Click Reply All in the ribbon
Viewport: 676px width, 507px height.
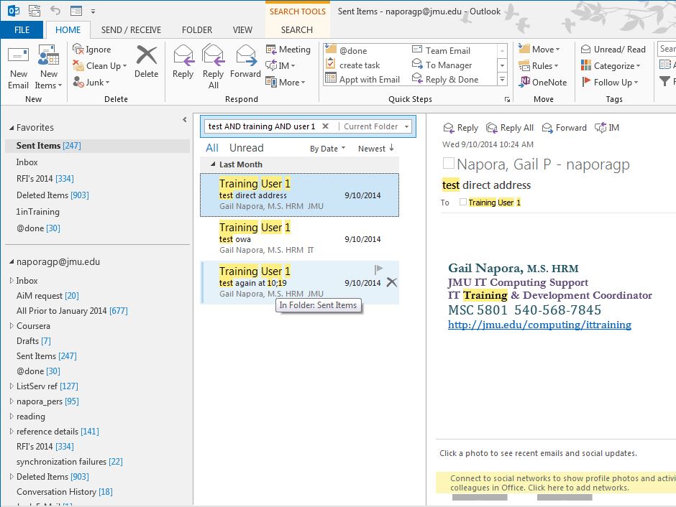coord(214,67)
